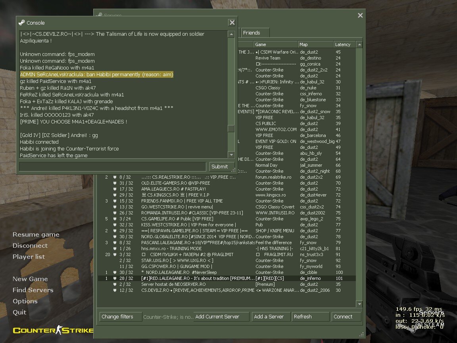Click the server list scroll-down arrow
Screen dimensions: 457x343
click(x=359, y=304)
